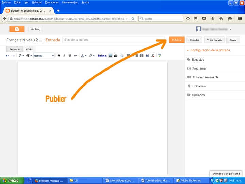Open a new browser tab
The width and height of the screenshot is (245, 184).
[58, 11]
